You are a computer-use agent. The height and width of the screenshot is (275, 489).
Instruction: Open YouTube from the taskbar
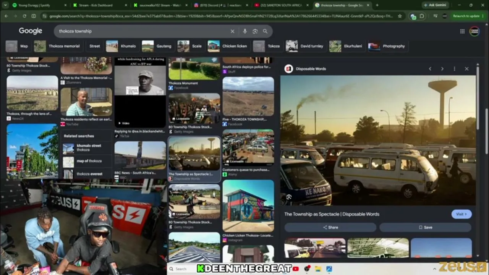tap(296, 269)
